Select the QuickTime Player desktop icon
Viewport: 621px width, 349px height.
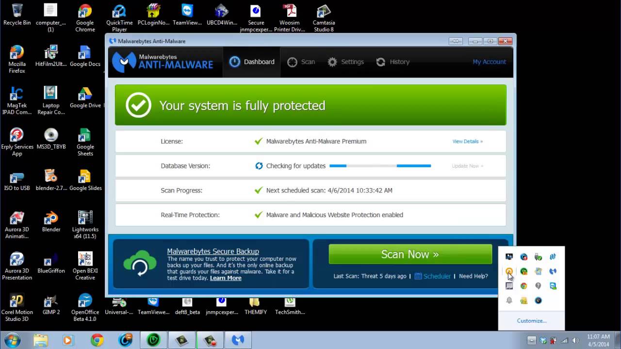pos(119,18)
